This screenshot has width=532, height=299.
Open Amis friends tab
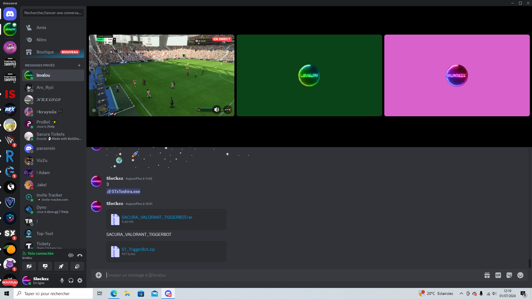(x=53, y=28)
